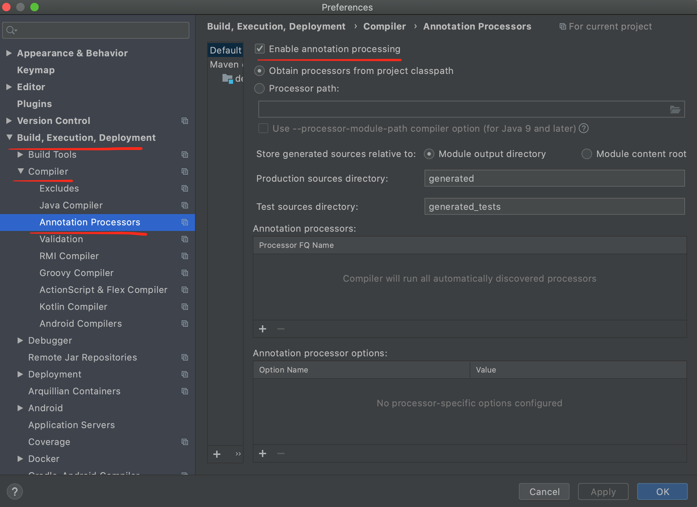This screenshot has height=507, width=697.
Task: Expand the Build Tools node
Action: coord(21,155)
